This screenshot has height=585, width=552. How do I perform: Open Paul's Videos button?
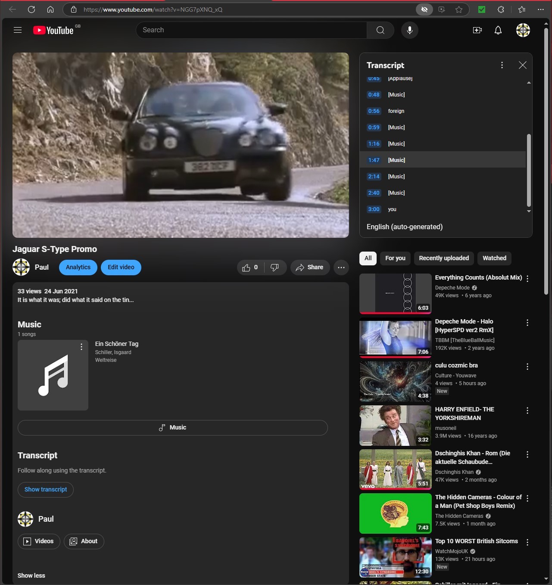pos(39,541)
